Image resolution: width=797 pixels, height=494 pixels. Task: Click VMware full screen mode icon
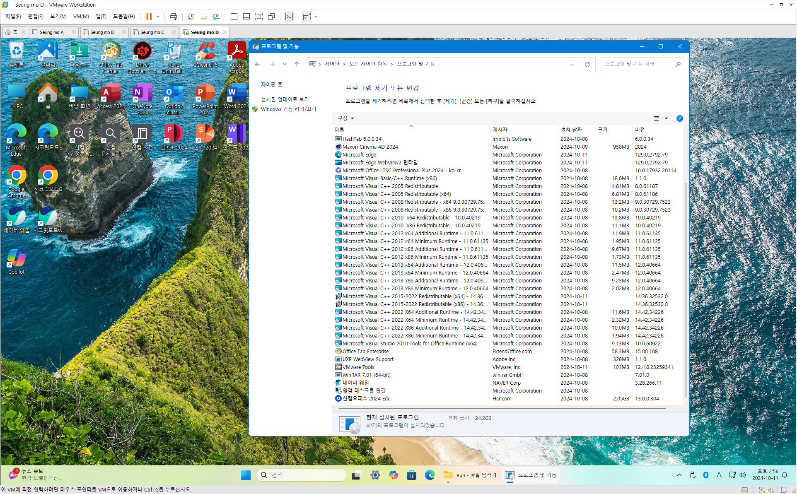click(x=259, y=17)
